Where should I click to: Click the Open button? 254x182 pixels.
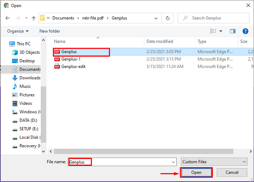tap(196, 172)
